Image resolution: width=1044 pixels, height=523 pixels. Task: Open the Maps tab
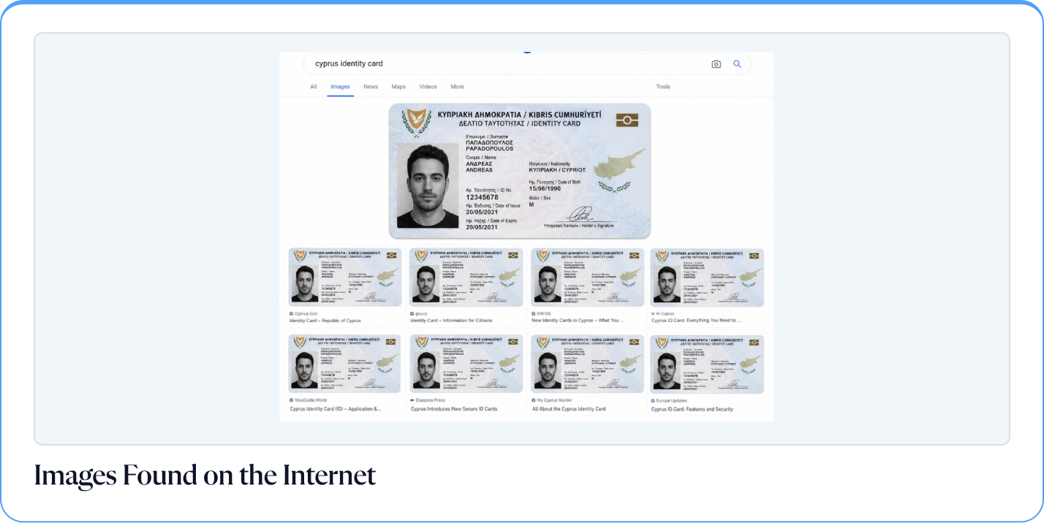[x=398, y=87]
